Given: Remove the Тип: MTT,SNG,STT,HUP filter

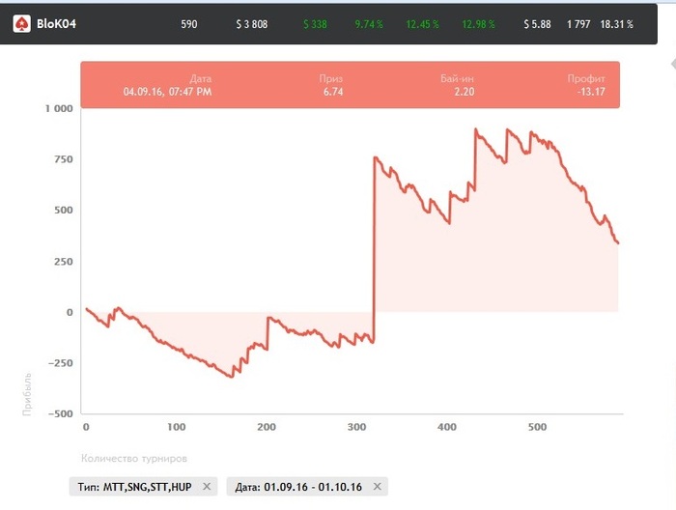Looking at the screenshot, I should coord(207,487).
